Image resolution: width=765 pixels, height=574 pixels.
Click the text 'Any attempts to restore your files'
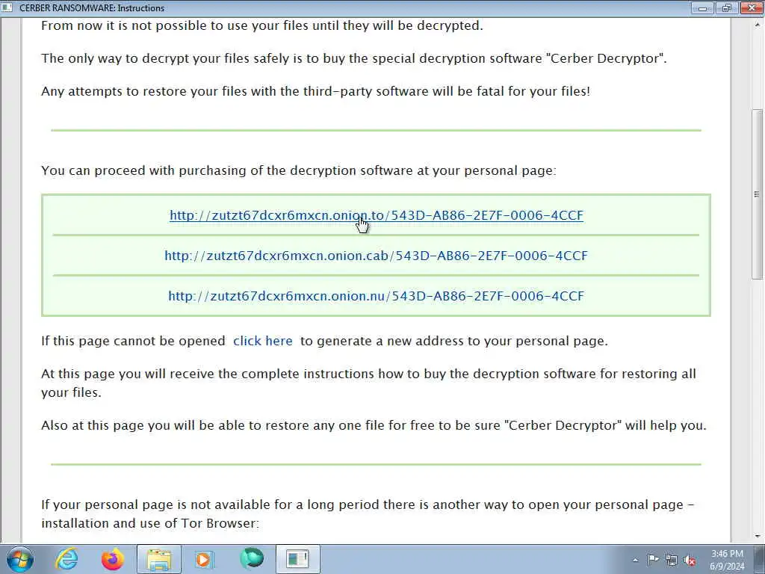[315, 91]
